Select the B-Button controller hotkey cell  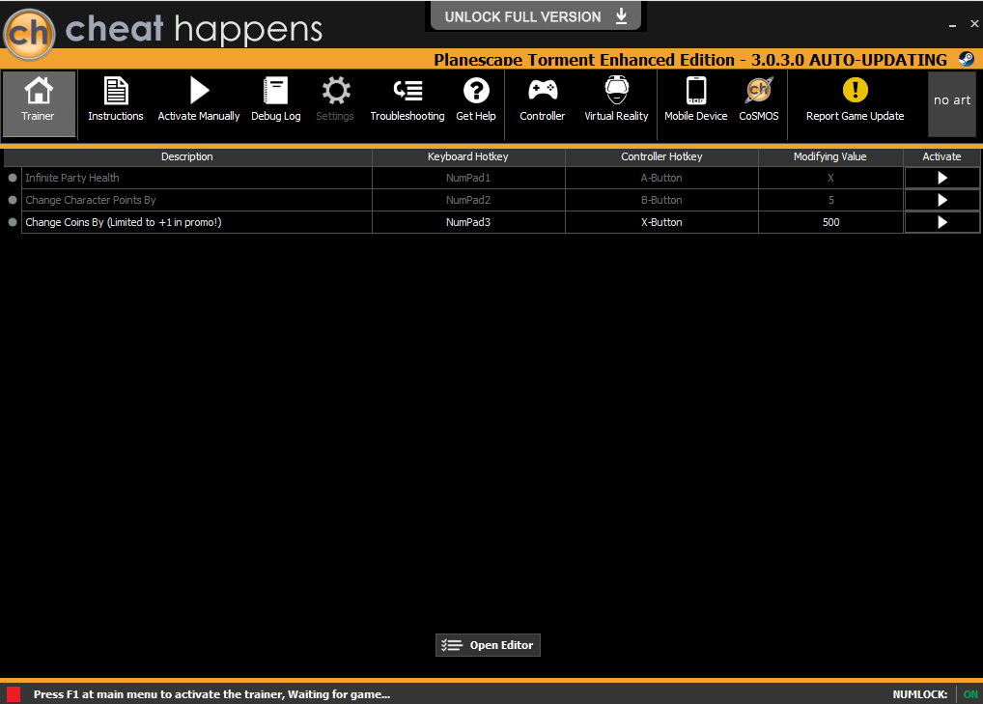point(661,200)
